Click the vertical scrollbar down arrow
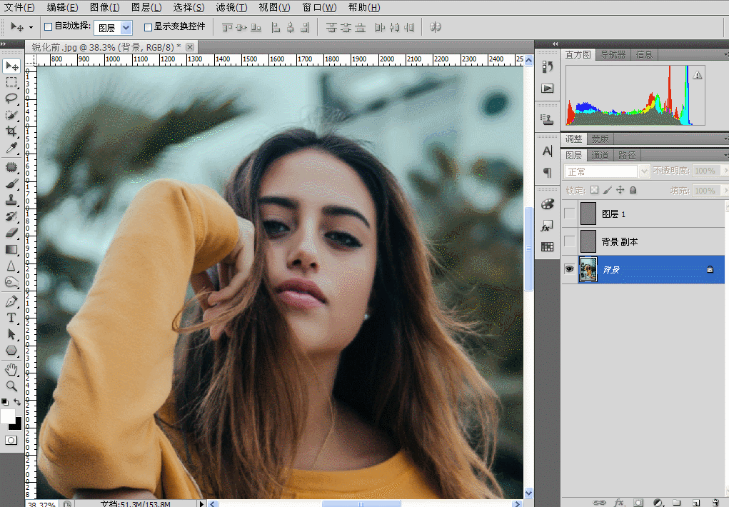Viewport: 729px width, 507px height. coord(528,493)
